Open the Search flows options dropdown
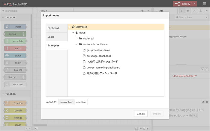Viewport: 210px width, 131px height. pyautogui.click(x=206, y=17)
